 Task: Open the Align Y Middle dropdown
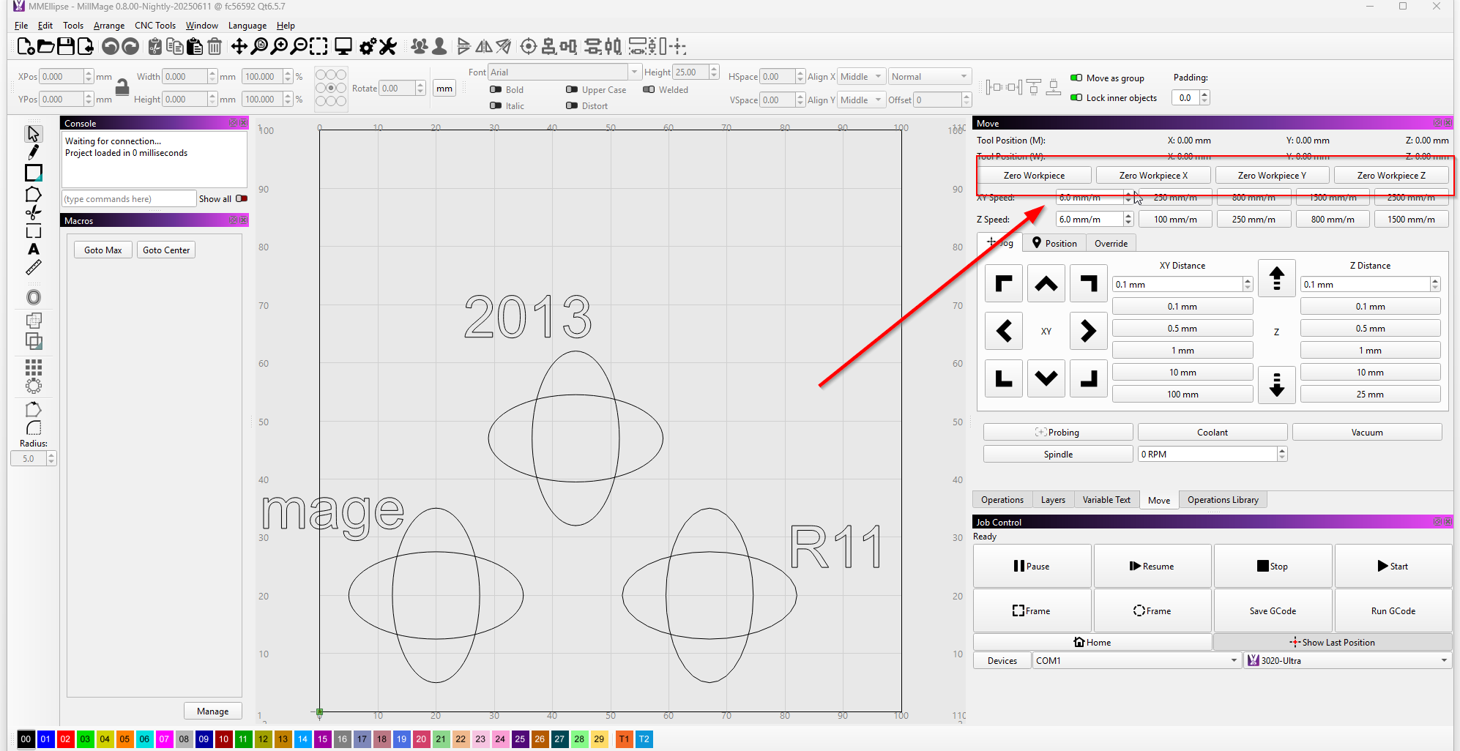860,100
